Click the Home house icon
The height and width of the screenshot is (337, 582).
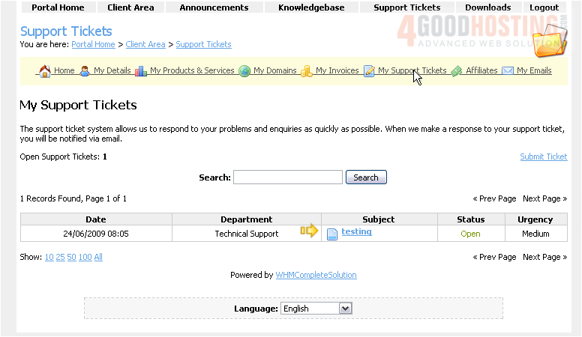coord(44,71)
